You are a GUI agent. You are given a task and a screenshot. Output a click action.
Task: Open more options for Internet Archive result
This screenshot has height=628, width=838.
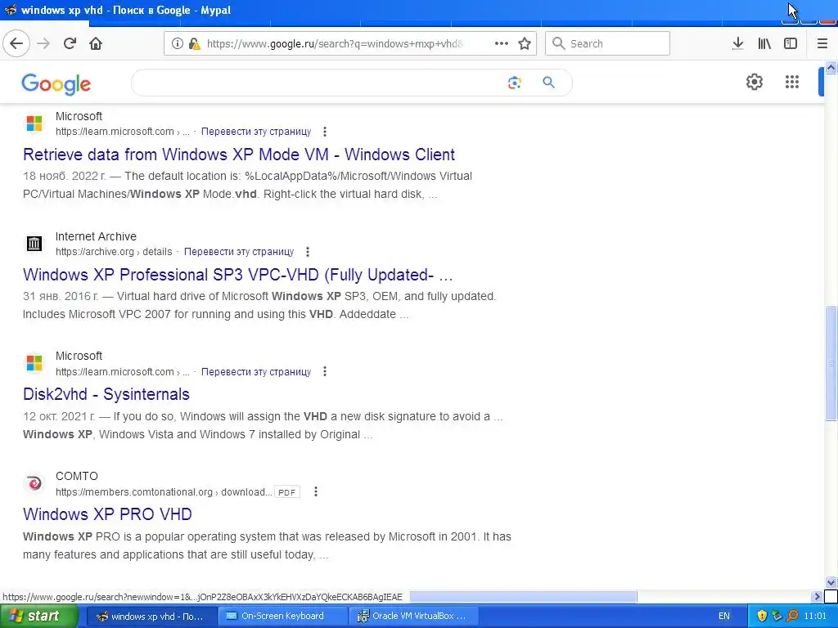click(308, 252)
